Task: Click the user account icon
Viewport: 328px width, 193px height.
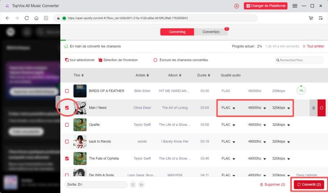Action: point(237,6)
